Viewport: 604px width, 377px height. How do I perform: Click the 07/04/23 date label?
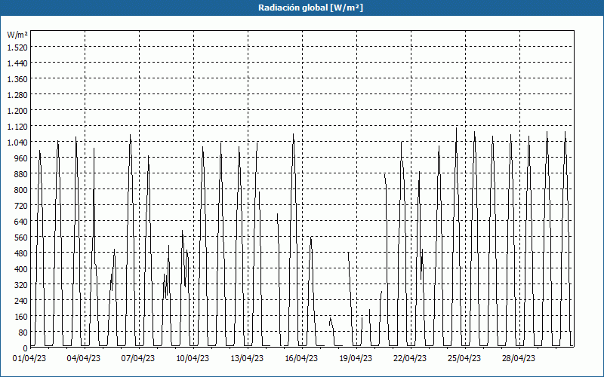[138, 358]
